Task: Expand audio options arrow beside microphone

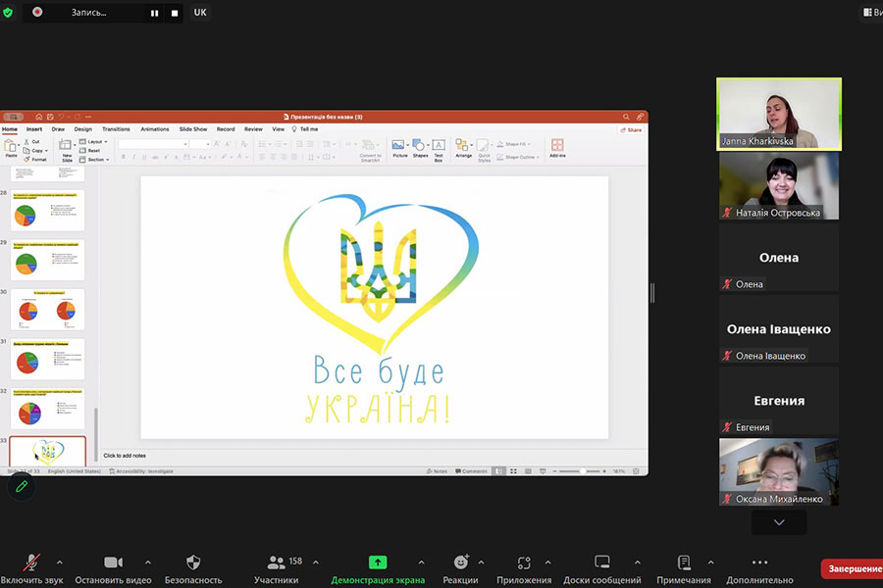Action: pos(60,563)
